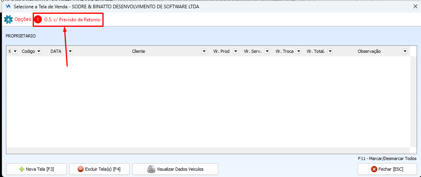Click the app logo in the title bar
Image resolution: width=421 pixels, height=177 pixels.
[x=8, y=7]
